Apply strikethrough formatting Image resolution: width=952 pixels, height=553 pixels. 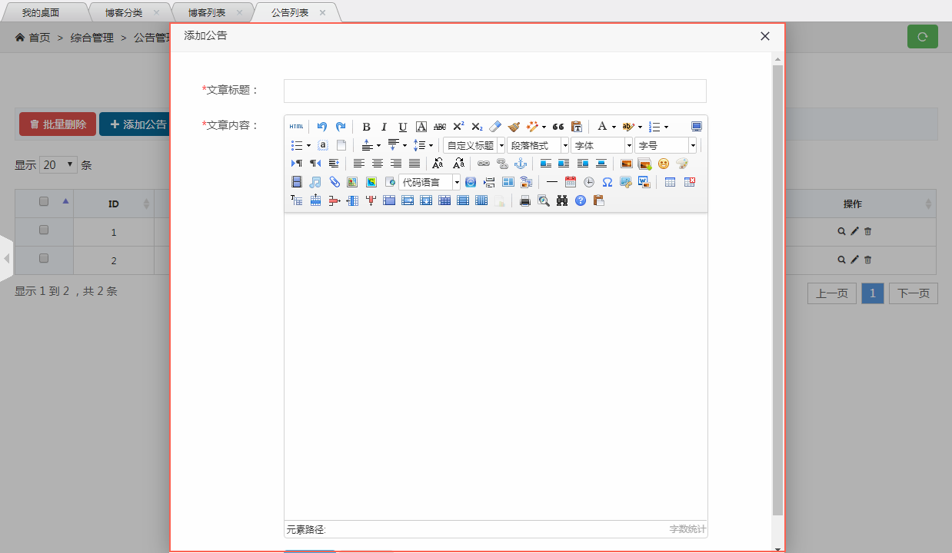(440, 127)
